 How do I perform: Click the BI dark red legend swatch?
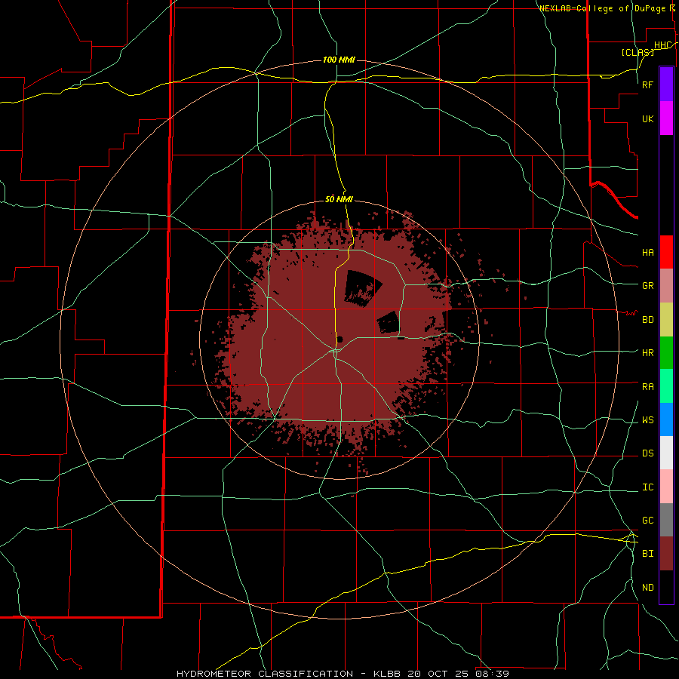666,554
